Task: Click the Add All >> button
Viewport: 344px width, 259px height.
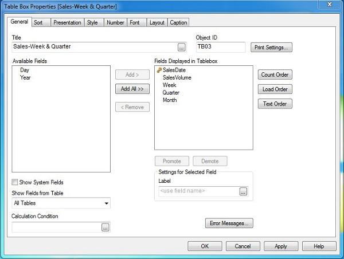Action: (132, 89)
